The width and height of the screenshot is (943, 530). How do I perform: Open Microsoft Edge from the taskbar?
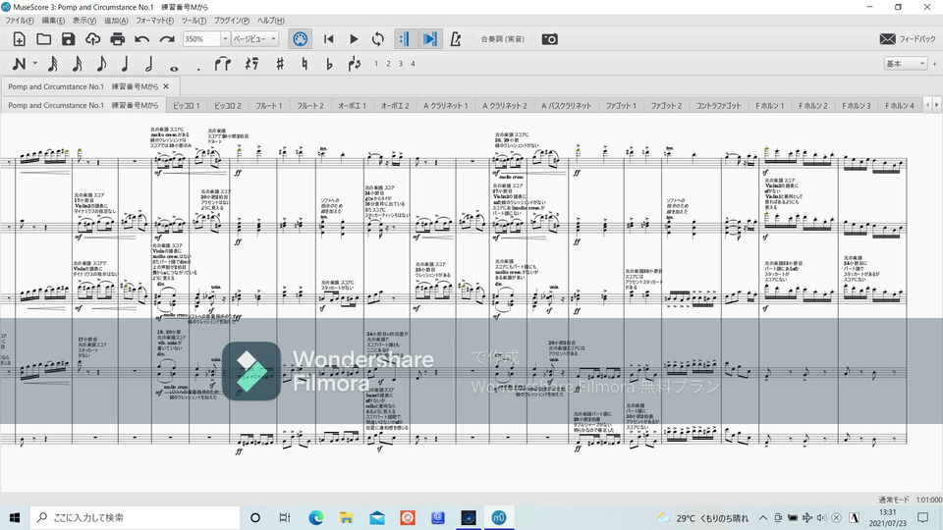[x=315, y=517]
